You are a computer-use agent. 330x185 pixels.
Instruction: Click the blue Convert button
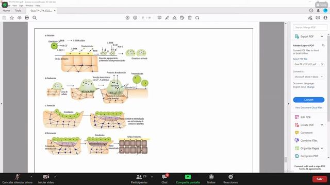308,100
